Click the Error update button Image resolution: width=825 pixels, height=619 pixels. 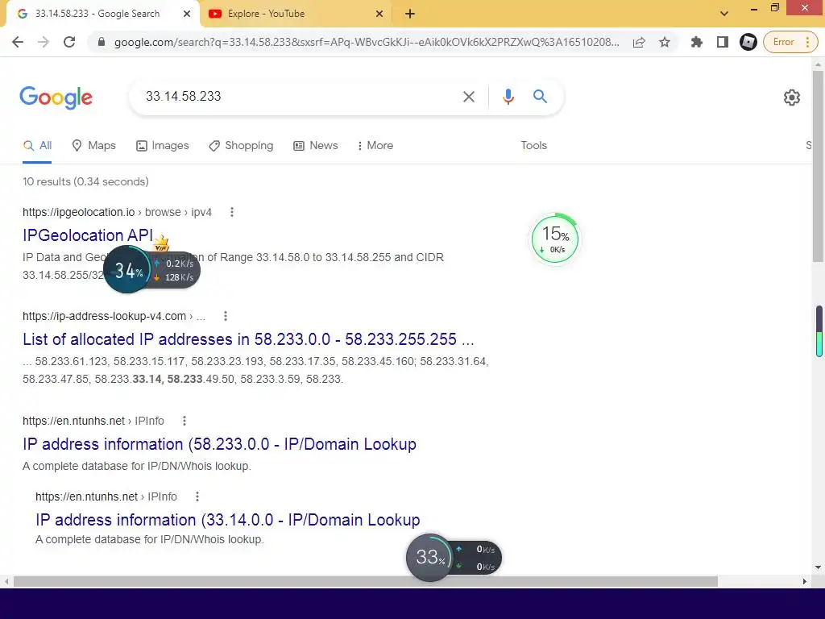tap(784, 42)
